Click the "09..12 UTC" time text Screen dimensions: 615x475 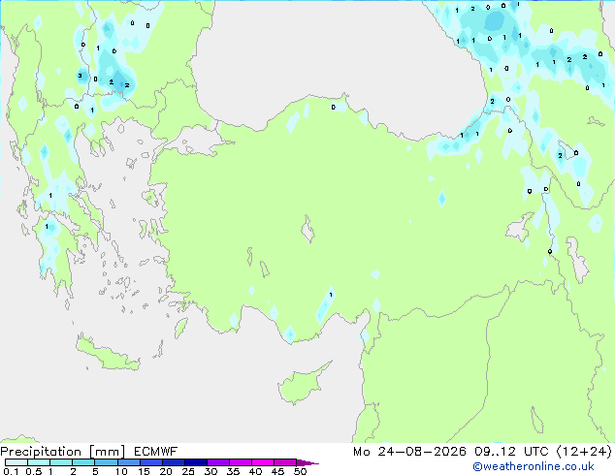tap(511, 452)
